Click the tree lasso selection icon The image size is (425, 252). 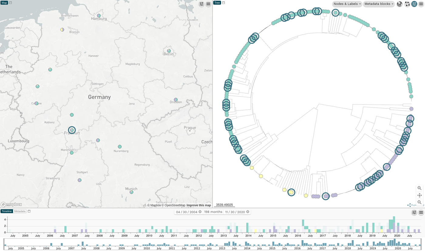(x=407, y=4)
